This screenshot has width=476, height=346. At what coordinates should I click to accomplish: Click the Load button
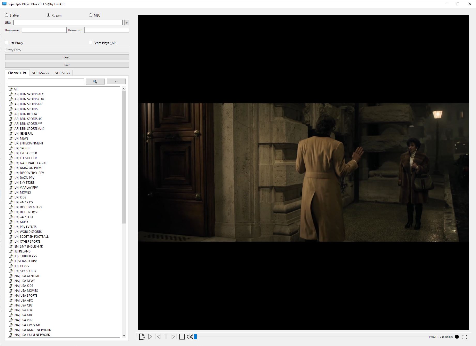pyautogui.click(x=67, y=57)
